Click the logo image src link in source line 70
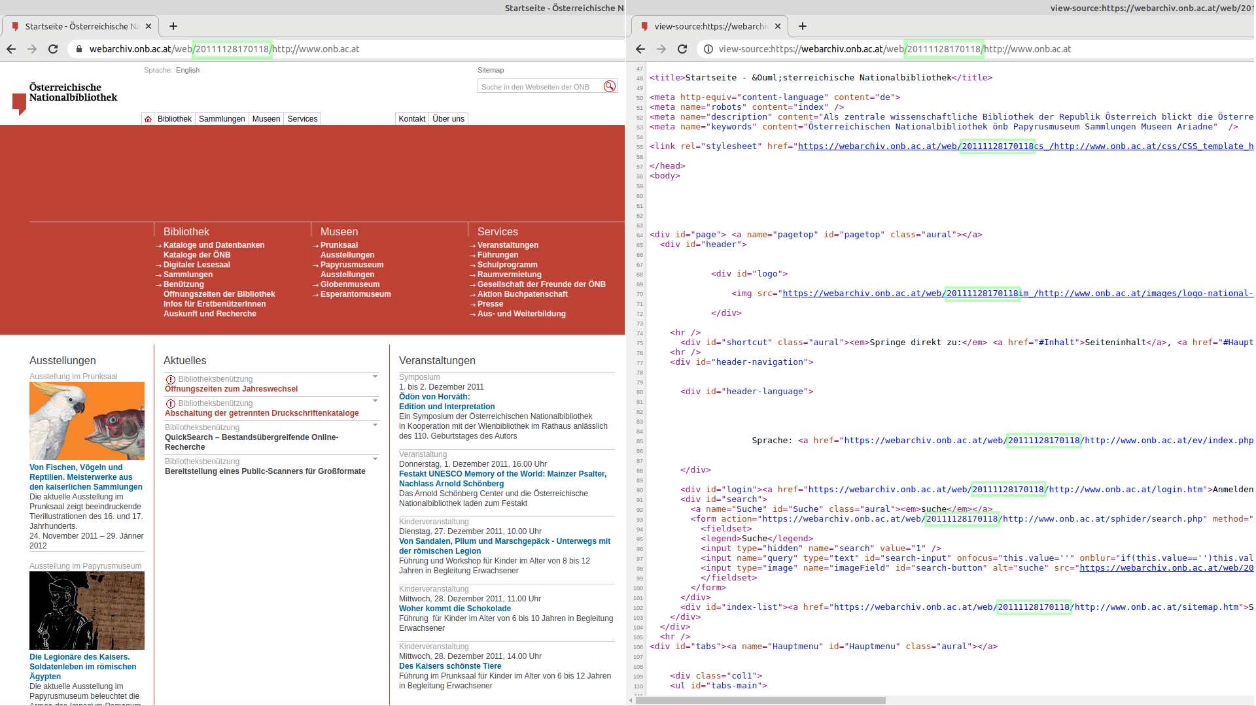This screenshot has width=1256, height=706. click(1018, 294)
